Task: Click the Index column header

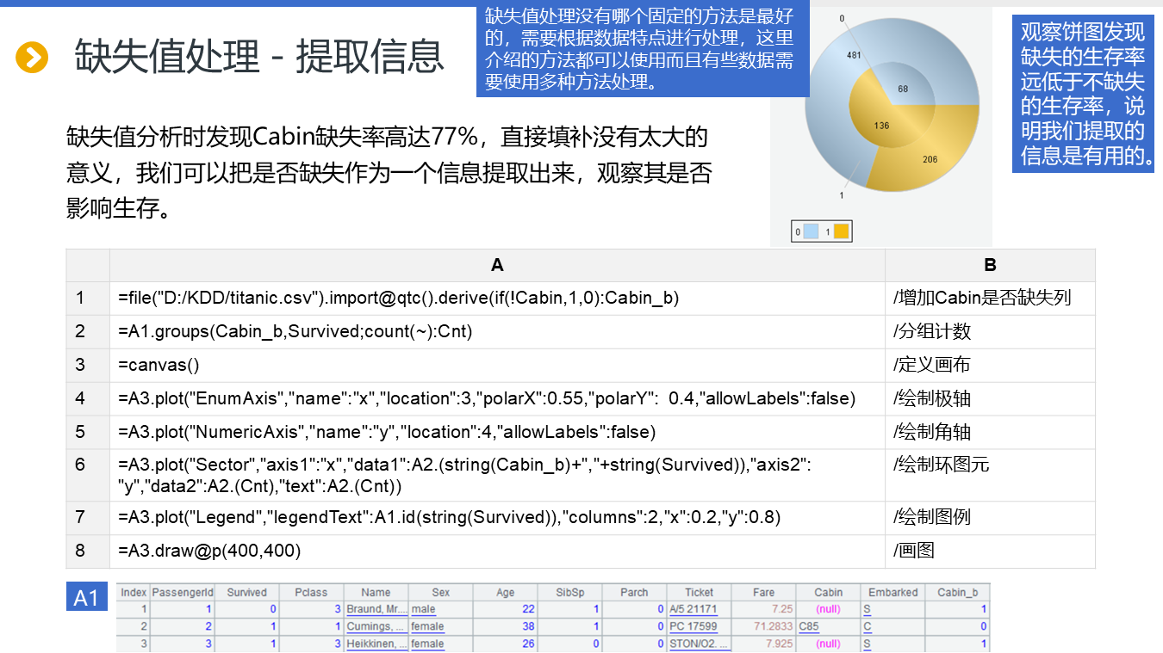Action: coord(134,592)
